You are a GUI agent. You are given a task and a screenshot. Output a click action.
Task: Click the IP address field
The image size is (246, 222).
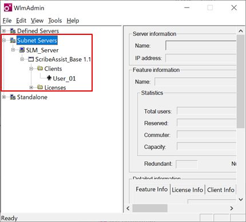[x=201, y=58]
